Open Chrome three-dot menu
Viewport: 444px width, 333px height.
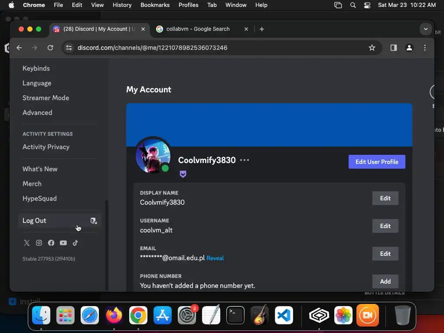[425, 48]
